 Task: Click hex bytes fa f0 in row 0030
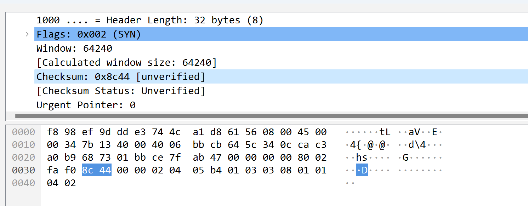(61, 170)
